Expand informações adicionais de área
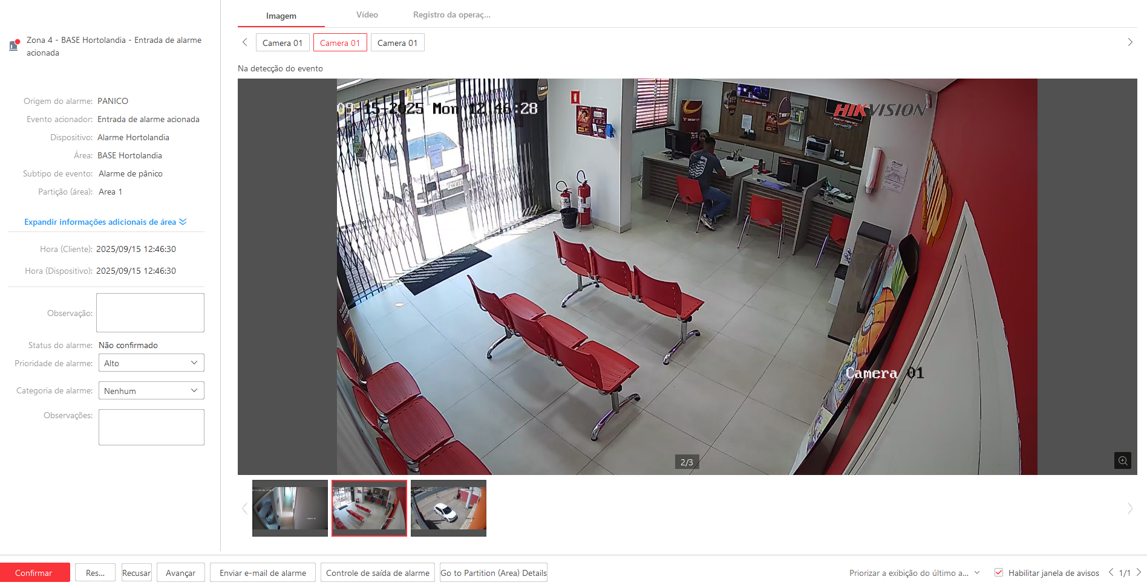The image size is (1147, 588). 105,222
